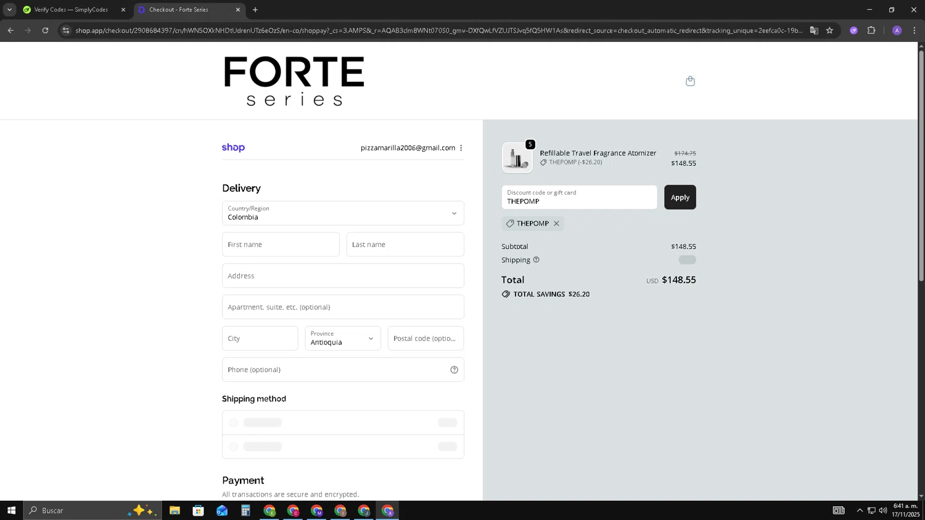Click the Last name field
The height and width of the screenshot is (520, 925).
[405, 245]
